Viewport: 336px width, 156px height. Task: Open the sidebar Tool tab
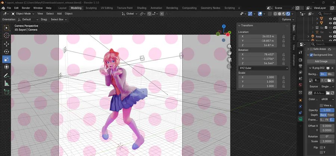click(x=294, y=38)
